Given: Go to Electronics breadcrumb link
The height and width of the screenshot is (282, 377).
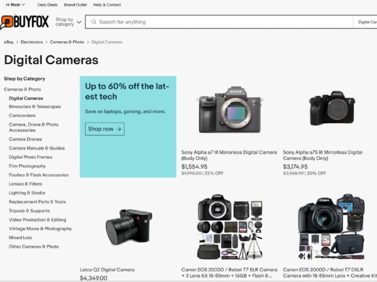Looking at the screenshot, I should pos(32,42).
